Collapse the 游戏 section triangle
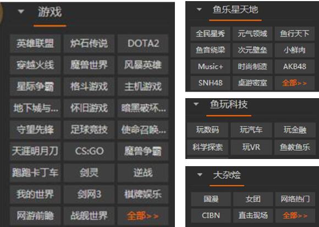The height and width of the screenshot is (227, 319). [x=21, y=12]
